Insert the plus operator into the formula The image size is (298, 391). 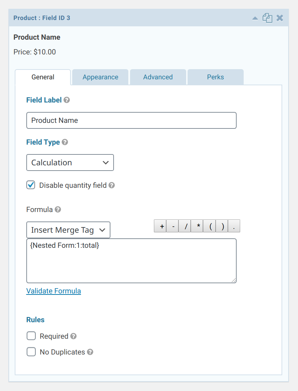160,226
